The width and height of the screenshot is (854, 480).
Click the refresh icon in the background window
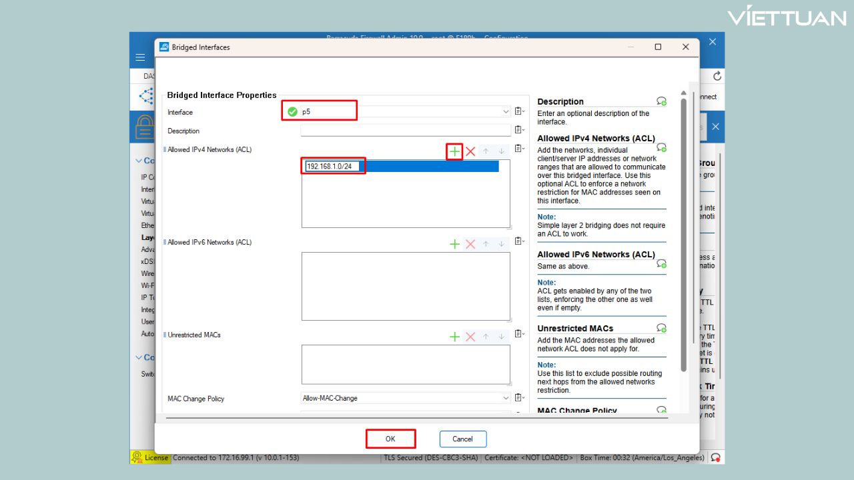pos(717,76)
